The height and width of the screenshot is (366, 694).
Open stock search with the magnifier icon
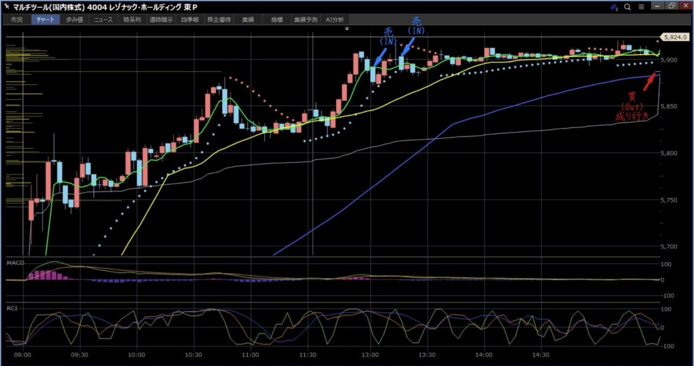pyautogui.click(x=627, y=7)
